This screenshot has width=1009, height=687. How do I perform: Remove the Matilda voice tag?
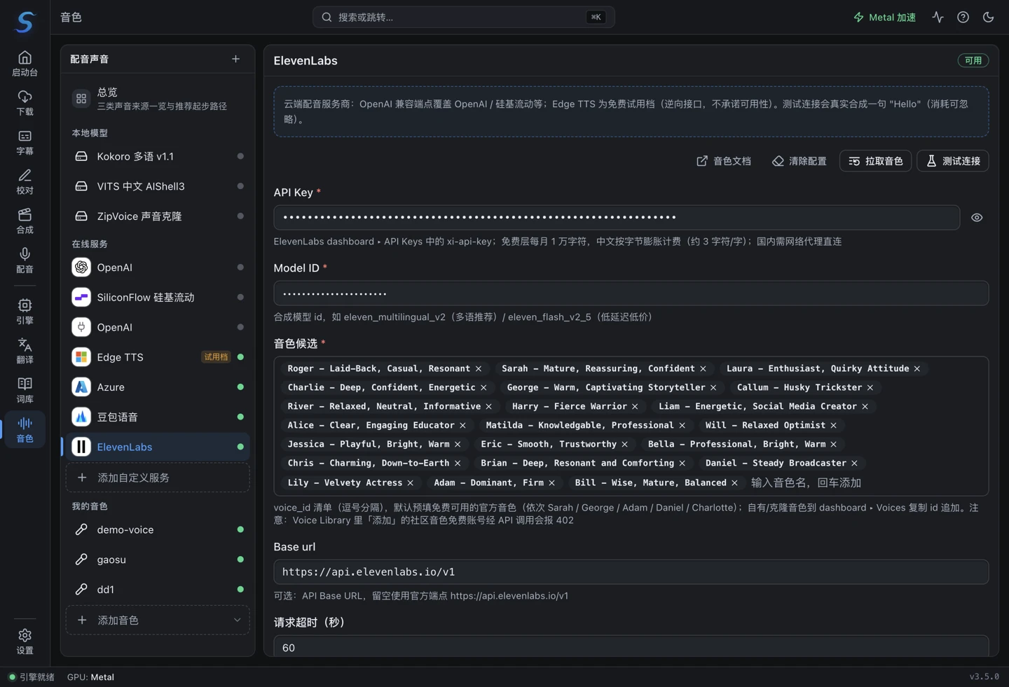[682, 426]
